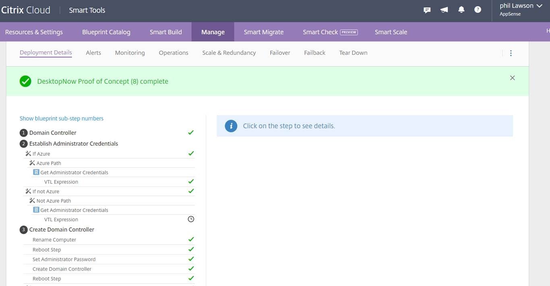Click the If not Azure step row
Image resolution: width=550 pixels, height=286 pixels.
pos(110,191)
